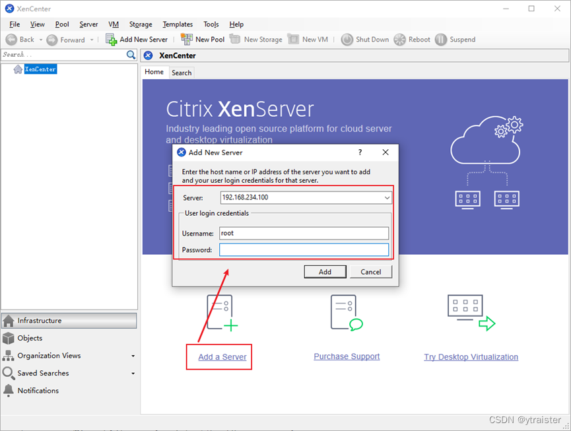Open the Back history dropdown arrow

[41, 40]
